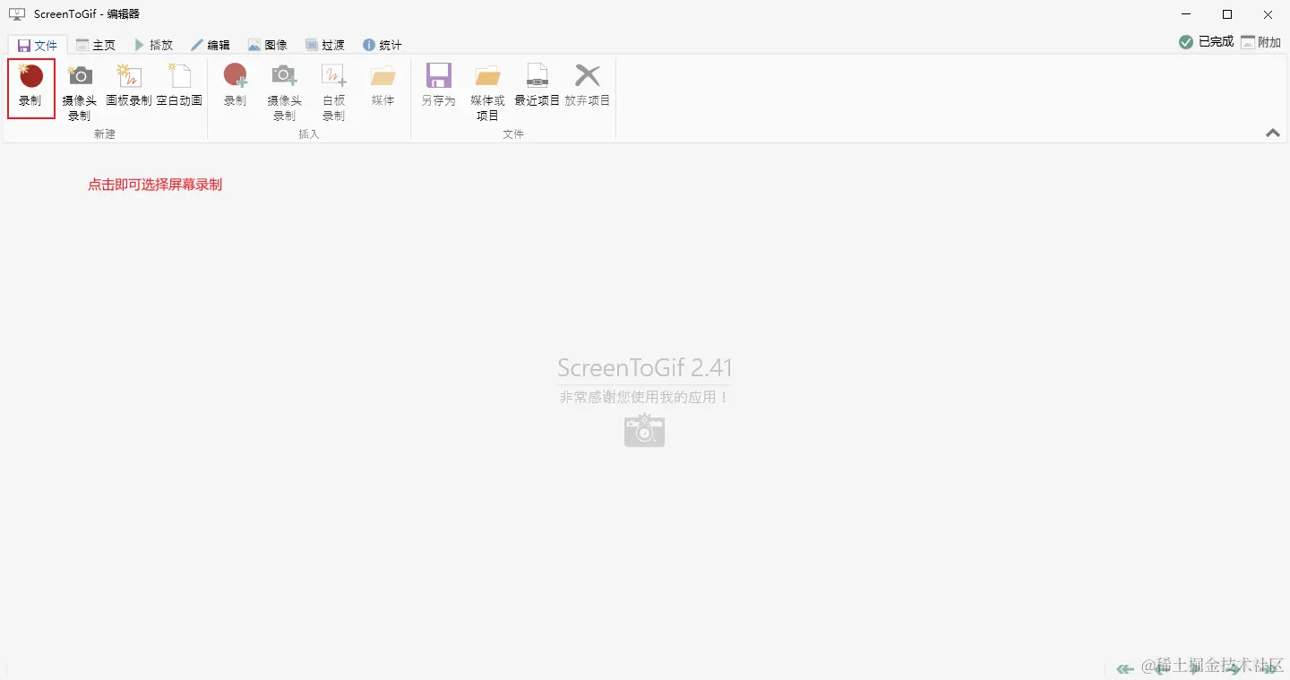Image resolution: width=1290 pixels, height=680 pixels.
Task: Go to first frame double-left arrow
Action: coord(1125,668)
